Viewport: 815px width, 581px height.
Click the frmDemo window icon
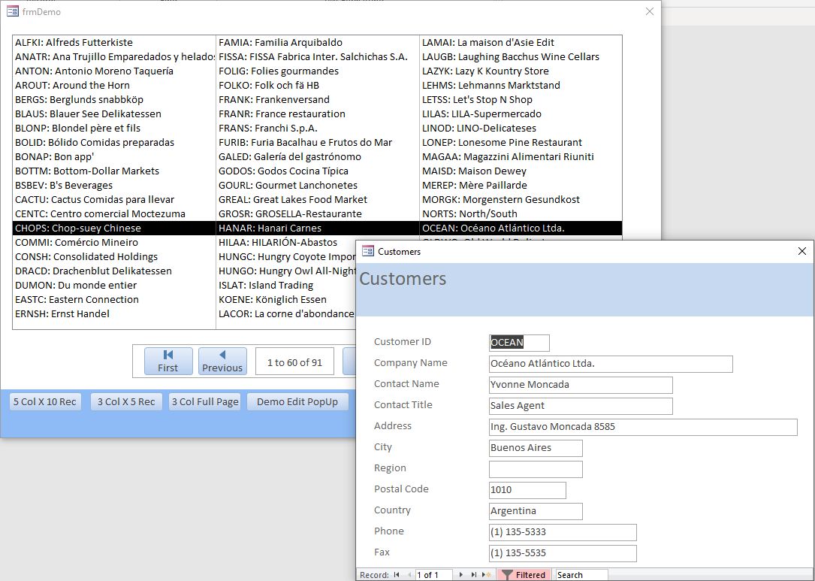coord(13,11)
